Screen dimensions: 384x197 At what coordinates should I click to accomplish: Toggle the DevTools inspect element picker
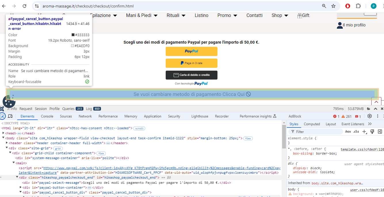tap(3, 116)
